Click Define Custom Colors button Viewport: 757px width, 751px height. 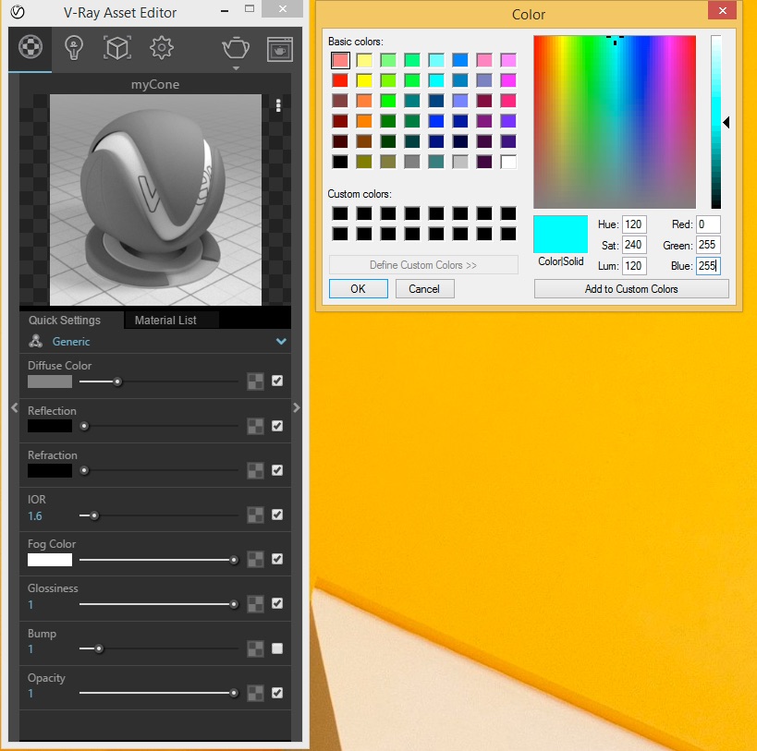(x=423, y=265)
